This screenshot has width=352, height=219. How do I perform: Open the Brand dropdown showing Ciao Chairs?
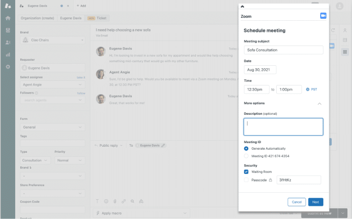pos(53,40)
